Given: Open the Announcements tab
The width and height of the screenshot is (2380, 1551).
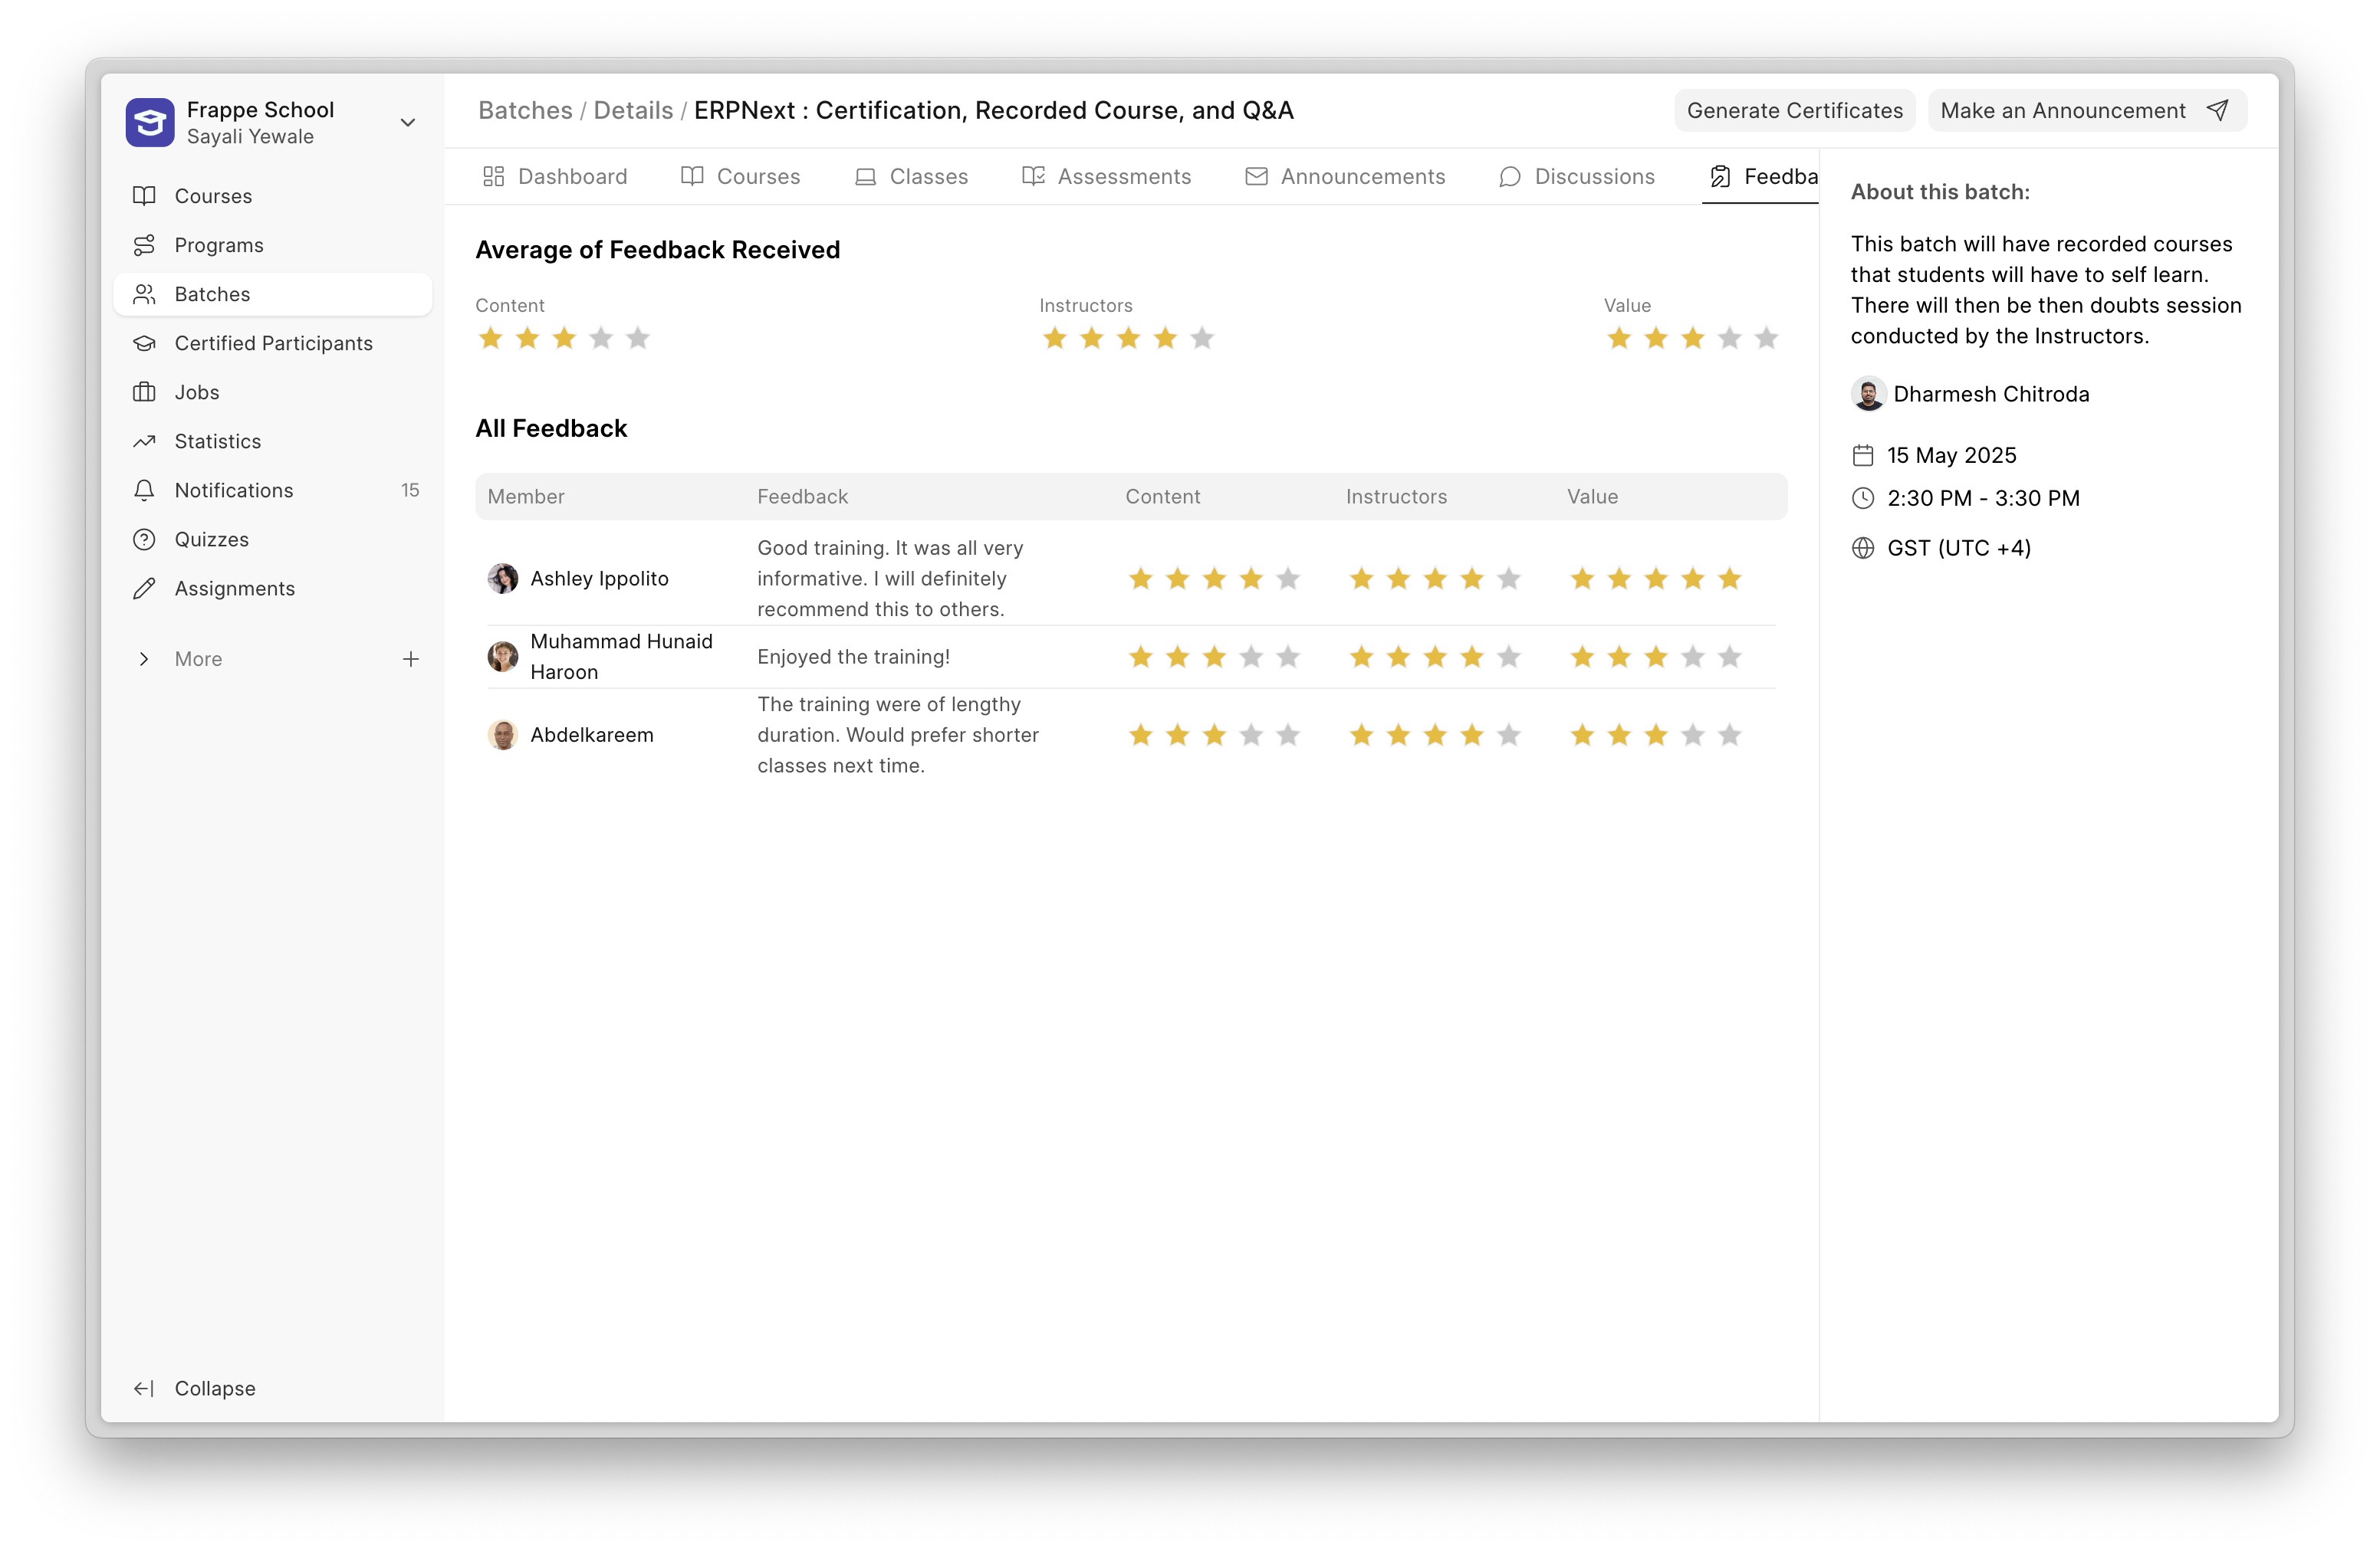Looking at the screenshot, I should [1345, 176].
